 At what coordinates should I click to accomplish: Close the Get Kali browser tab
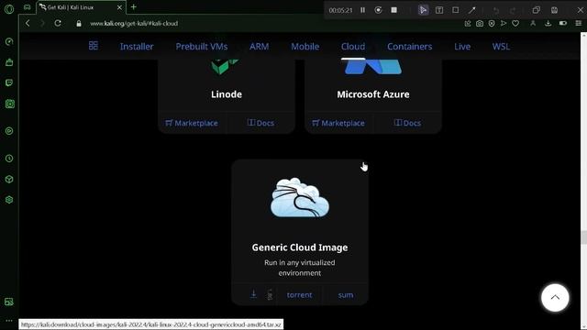[119, 7]
